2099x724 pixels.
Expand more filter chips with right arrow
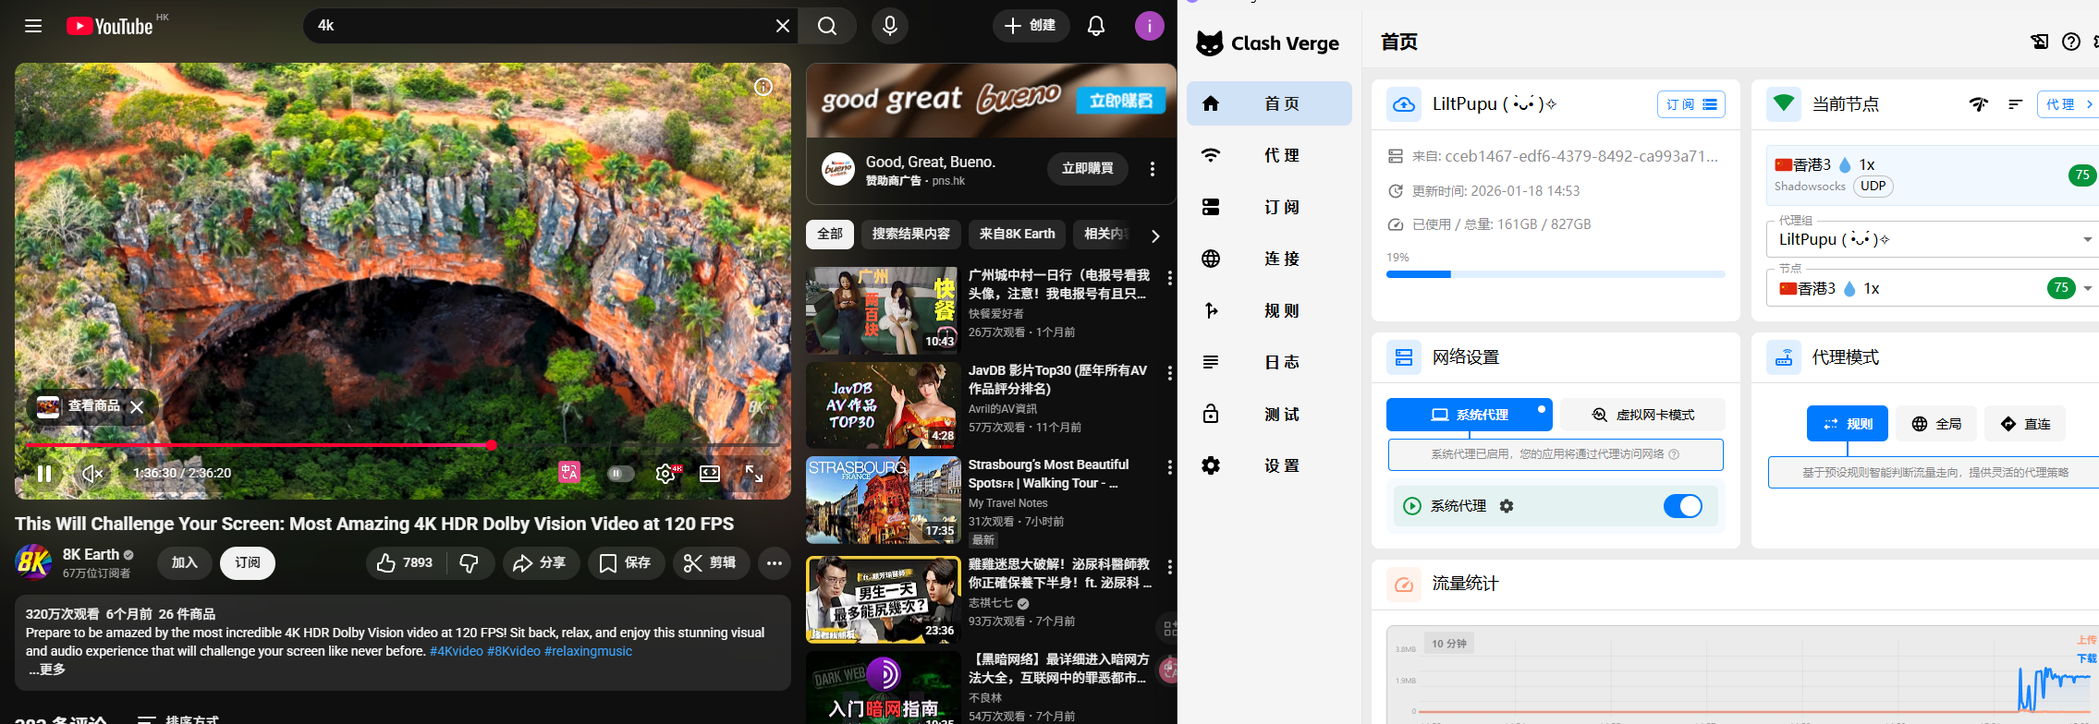[x=1155, y=235]
